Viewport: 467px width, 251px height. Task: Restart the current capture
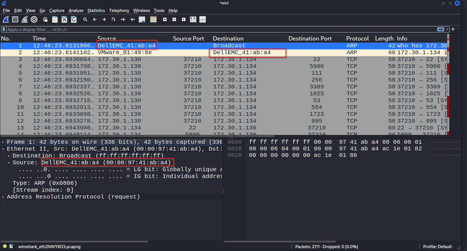pyautogui.click(x=25, y=19)
